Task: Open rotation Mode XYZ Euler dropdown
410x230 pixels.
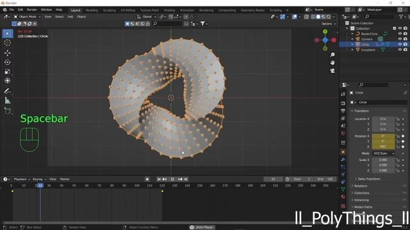Action: tap(383, 153)
